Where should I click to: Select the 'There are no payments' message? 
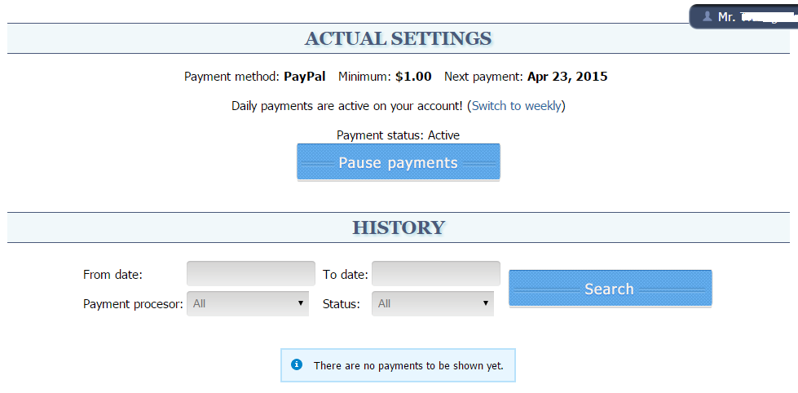[x=408, y=365]
